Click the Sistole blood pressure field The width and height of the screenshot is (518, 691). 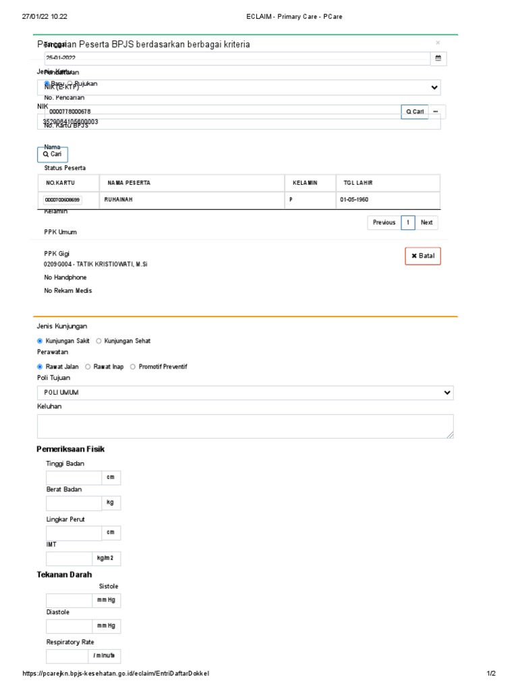tap(69, 601)
